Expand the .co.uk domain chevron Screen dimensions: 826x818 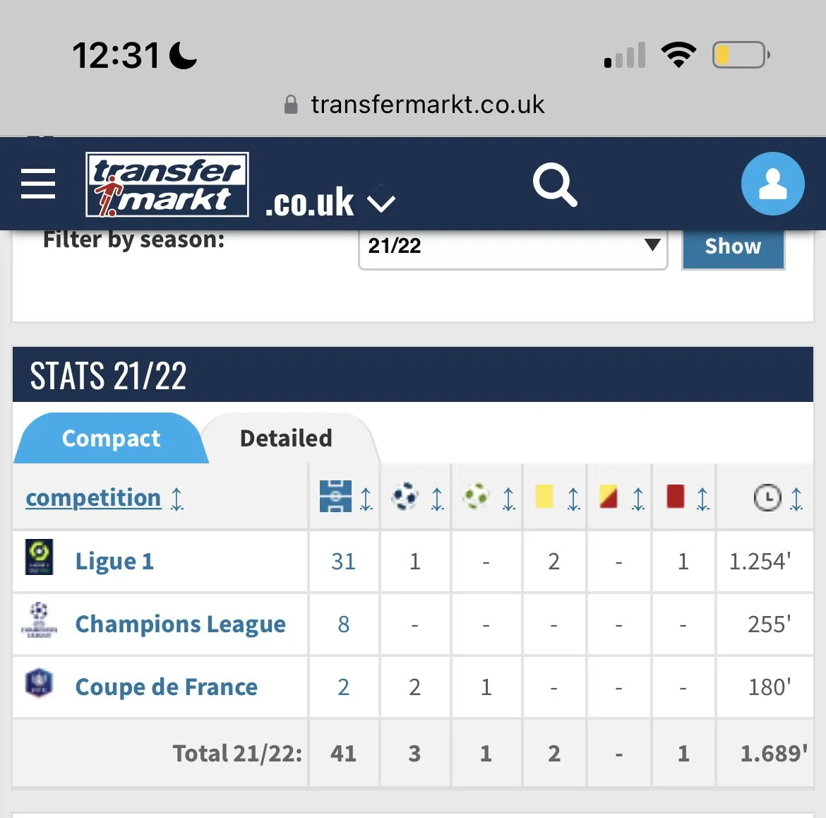tap(381, 204)
